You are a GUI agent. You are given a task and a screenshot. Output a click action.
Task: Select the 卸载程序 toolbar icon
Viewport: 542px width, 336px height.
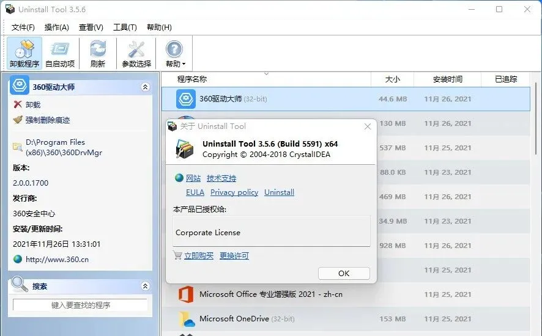pos(24,54)
